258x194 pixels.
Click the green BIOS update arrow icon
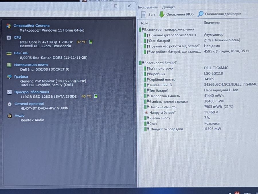pos(162,15)
